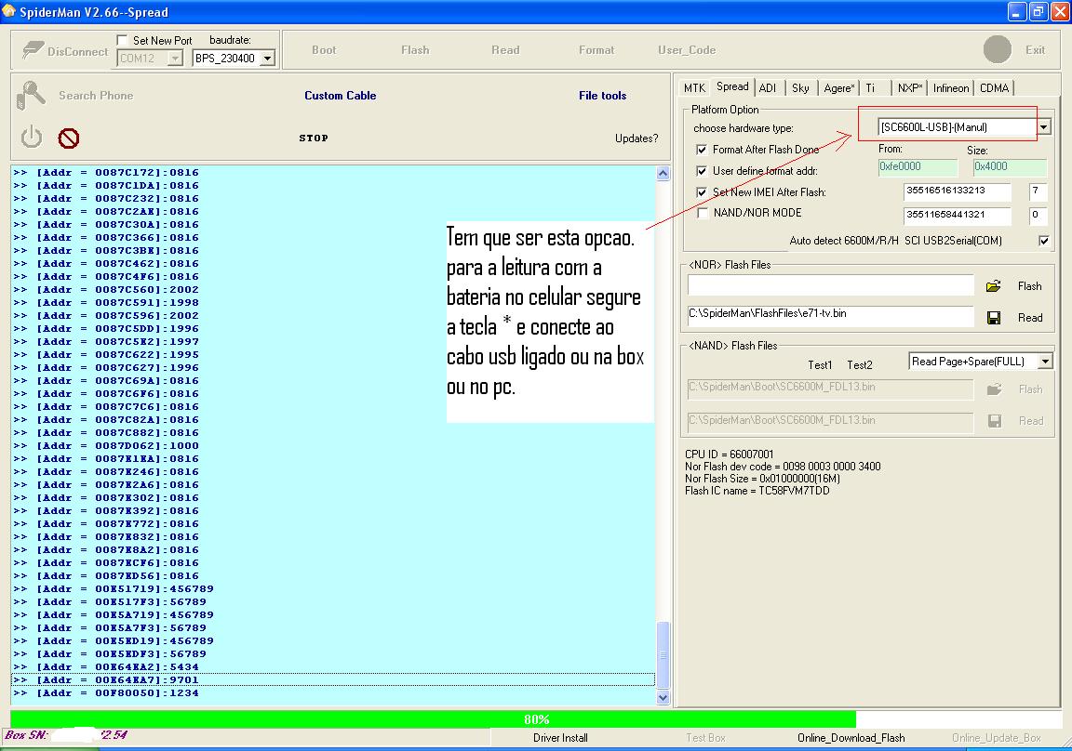Click the CPU ID = 66007001 text
The width and height of the screenshot is (1072, 751).
pos(730,454)
